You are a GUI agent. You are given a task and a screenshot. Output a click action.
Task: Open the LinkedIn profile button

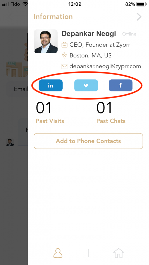coord(51,85)
